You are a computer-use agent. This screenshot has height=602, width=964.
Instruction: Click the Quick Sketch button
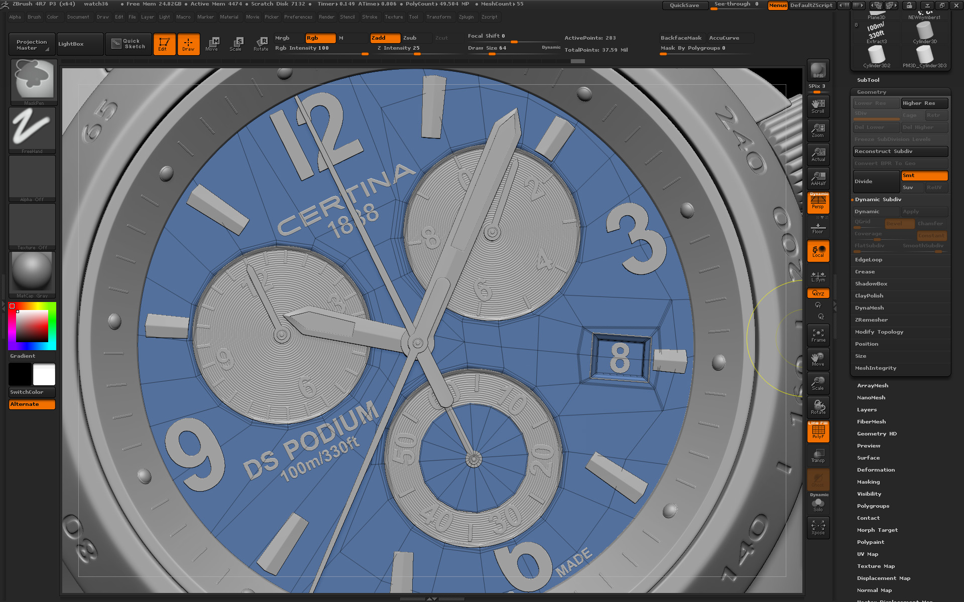tap(128, 44)
